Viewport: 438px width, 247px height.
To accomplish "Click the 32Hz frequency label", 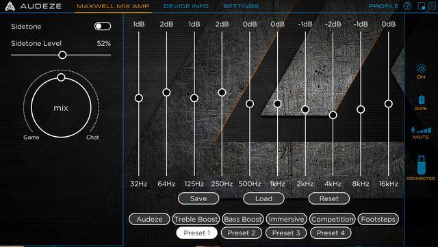I will coord(138,184).
